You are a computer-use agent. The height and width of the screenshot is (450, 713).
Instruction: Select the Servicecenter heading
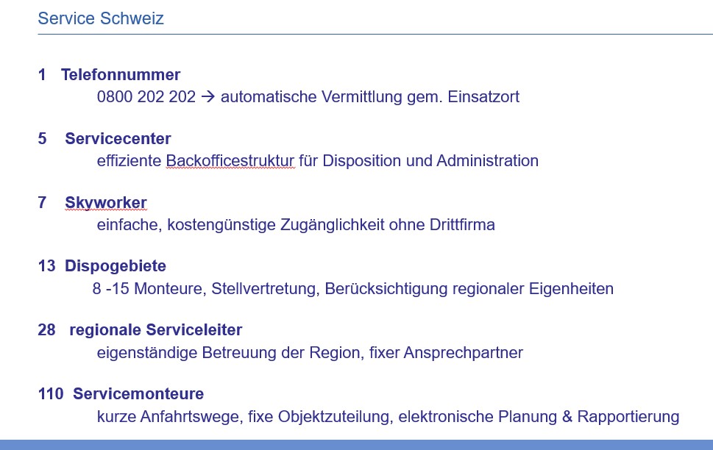[x=118, y=138]
